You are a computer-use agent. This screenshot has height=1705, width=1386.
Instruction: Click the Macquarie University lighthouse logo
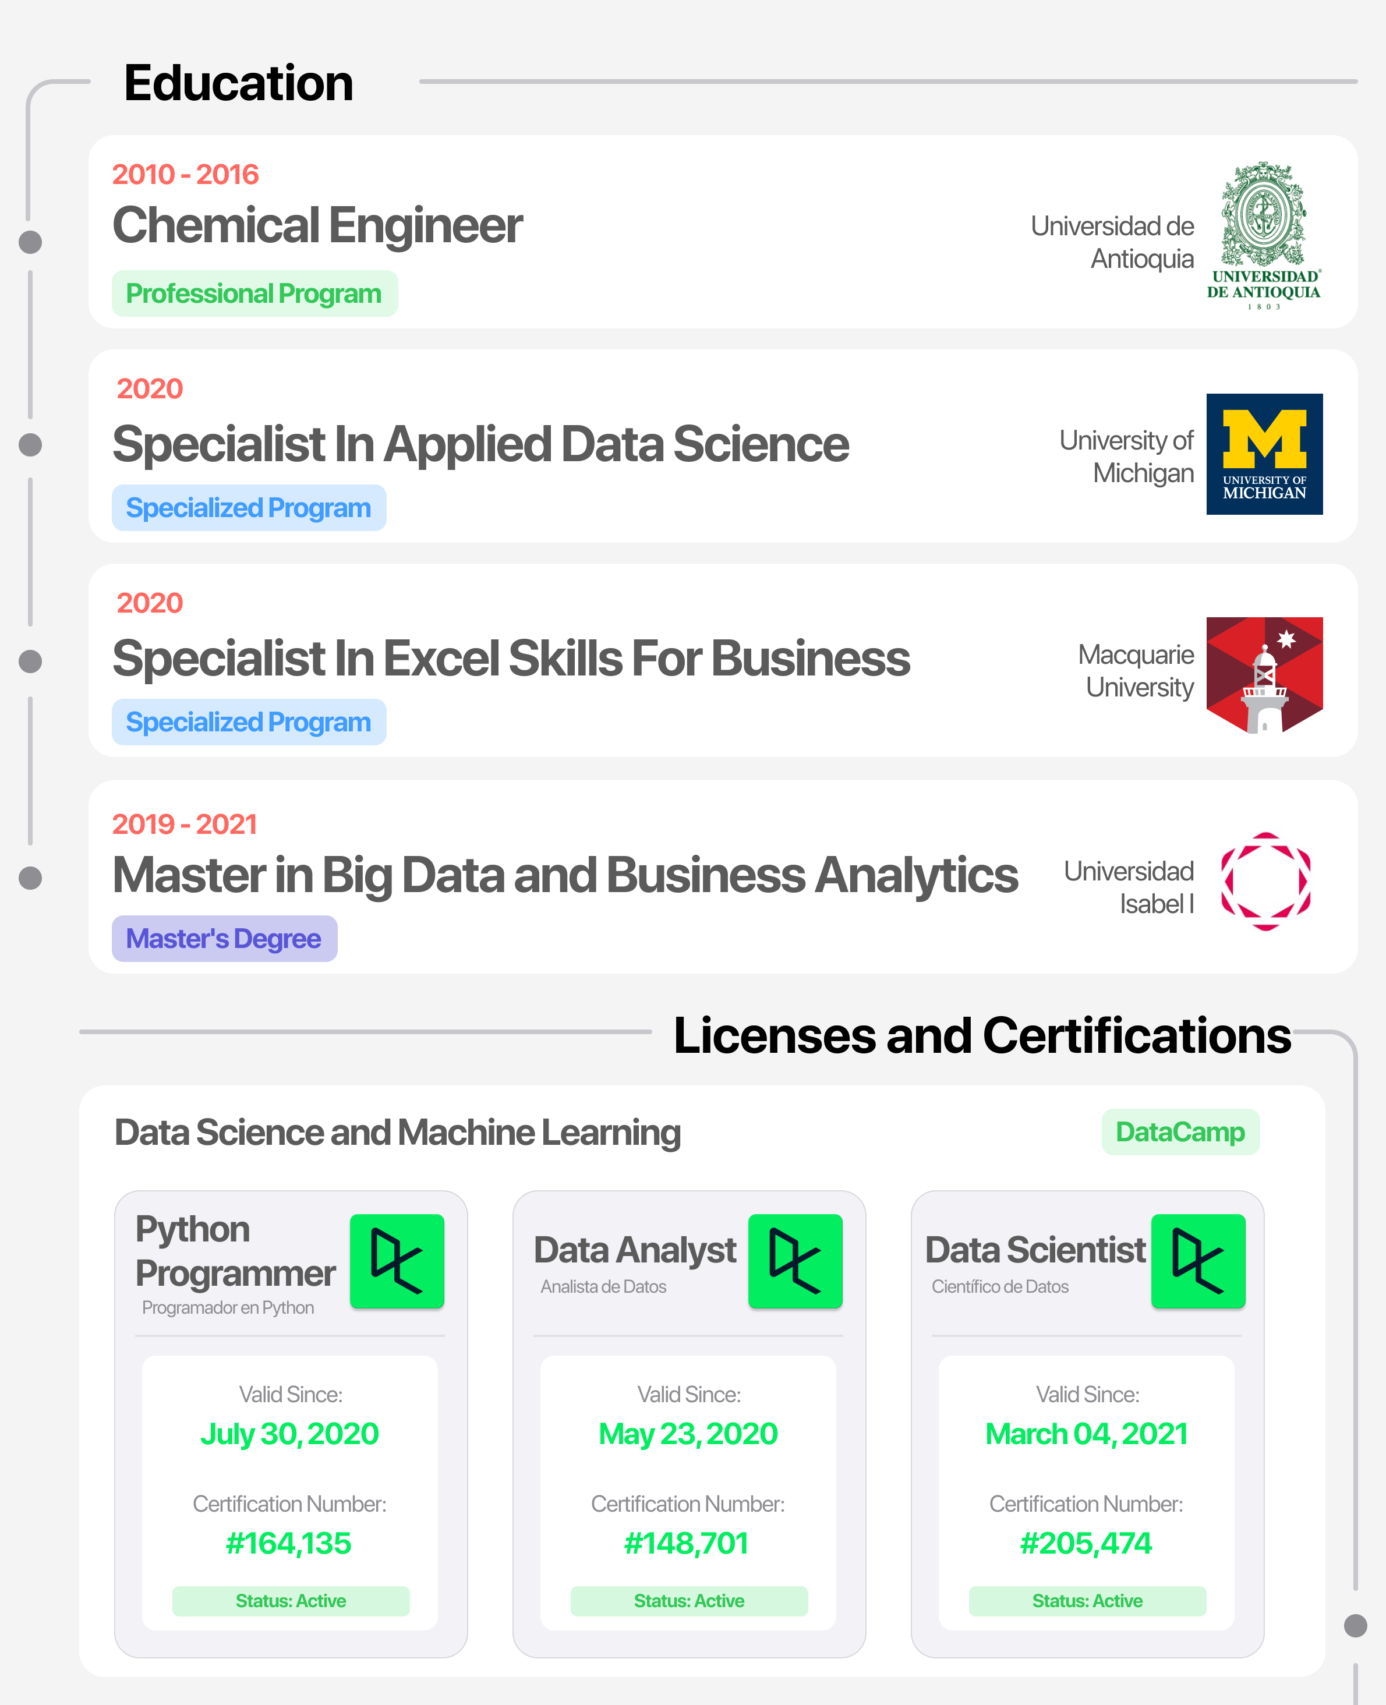(x=1264, y=674)
